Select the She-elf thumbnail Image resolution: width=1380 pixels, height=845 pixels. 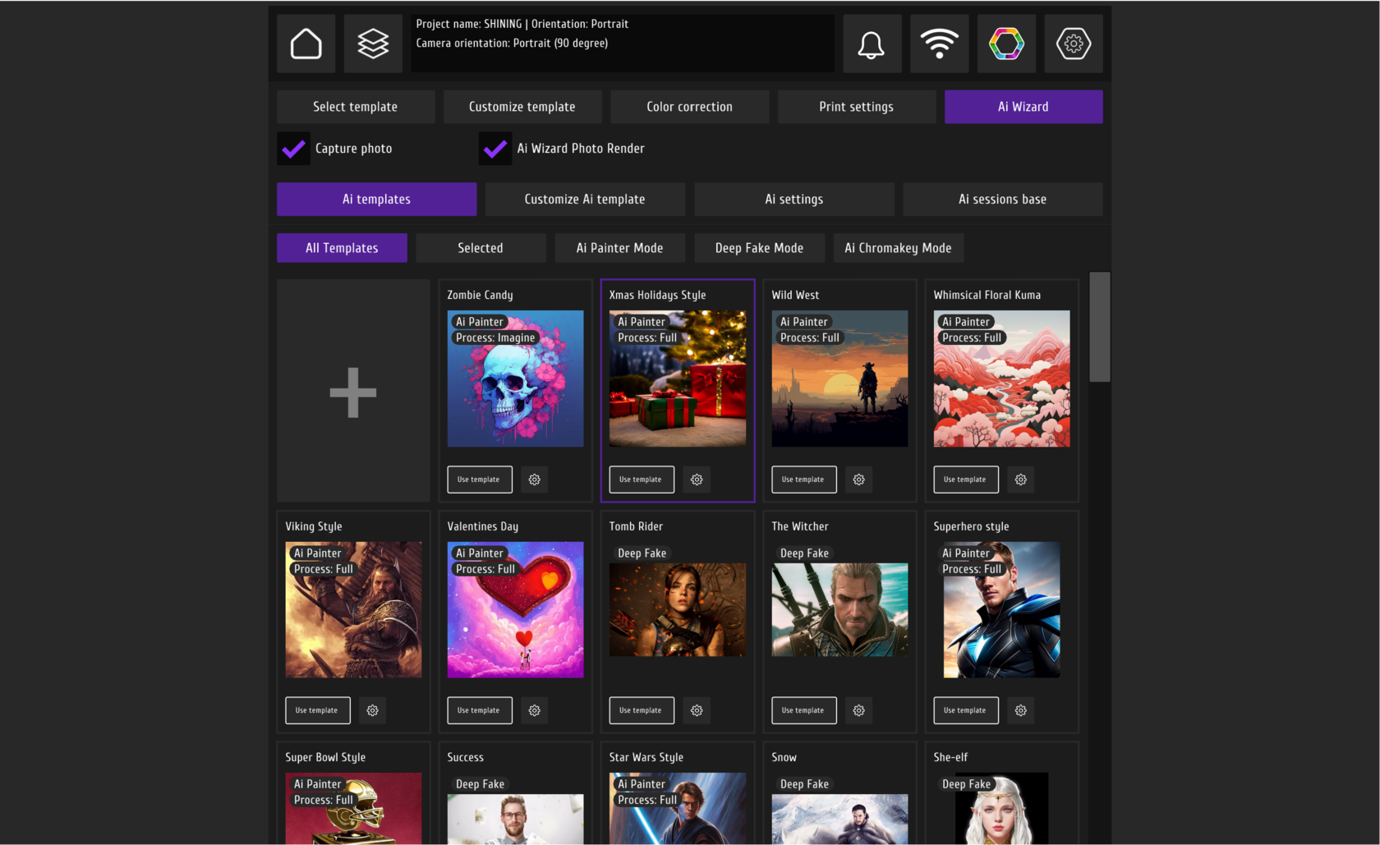tap(1002, 809)
